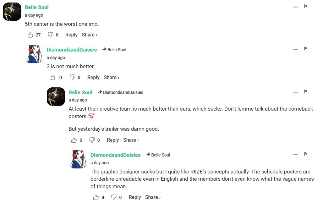Reply to the RIIZE concepts comment
Image resolution: width=317 pixels, height=203 pixels.
tap(135, 197)
